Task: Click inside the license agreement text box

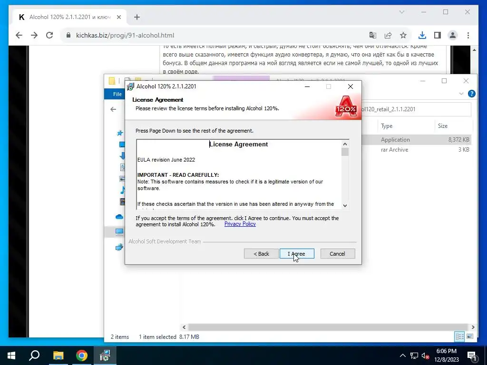Action: click(239, 174)
